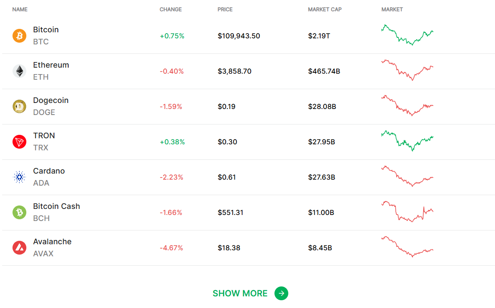Open the Bitcoin Cash coin name link
This screenshot has height=308, width=495.
coord(57,206)
